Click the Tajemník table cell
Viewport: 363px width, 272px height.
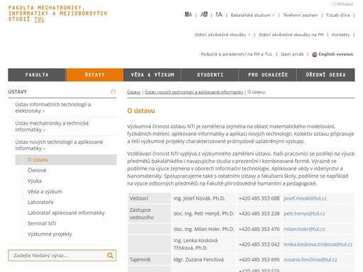[150, 259]
